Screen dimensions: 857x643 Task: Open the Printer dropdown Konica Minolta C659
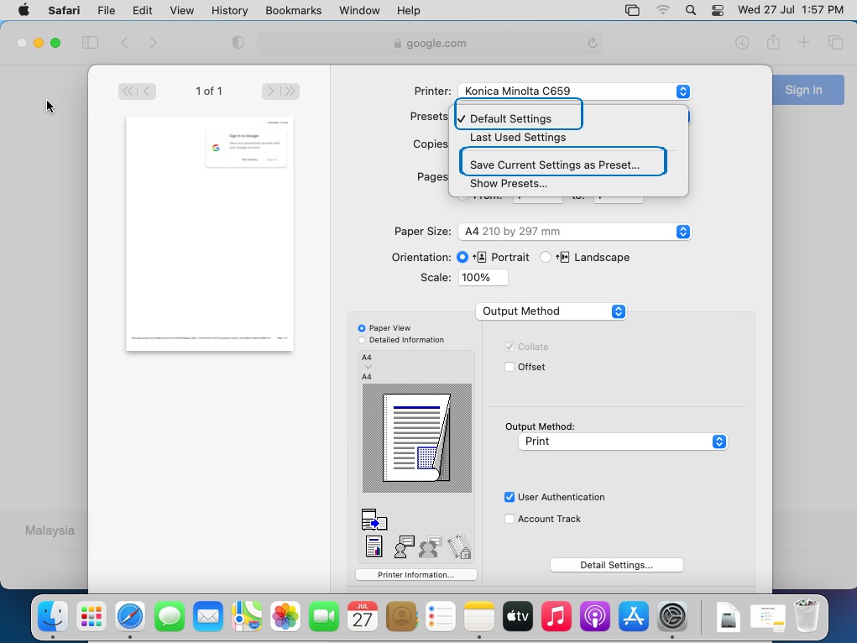coord(574,91)
